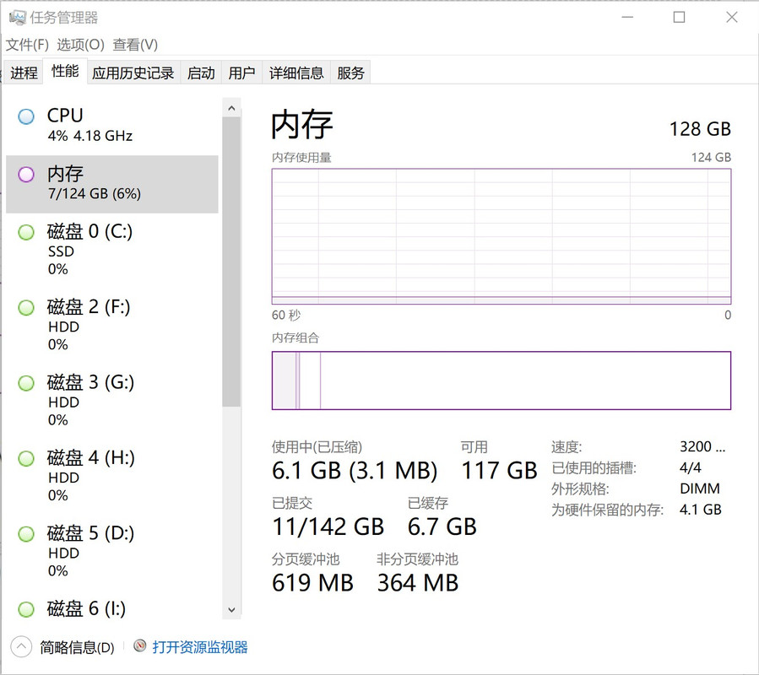Open the 详细信息 tab
The image size is (759, 675).
click(296, 73)
